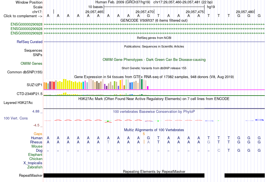This screenshot has height=182, width=265.
Task: Click the orange insertion bar in Rhesus row
Action: [144, 142]
